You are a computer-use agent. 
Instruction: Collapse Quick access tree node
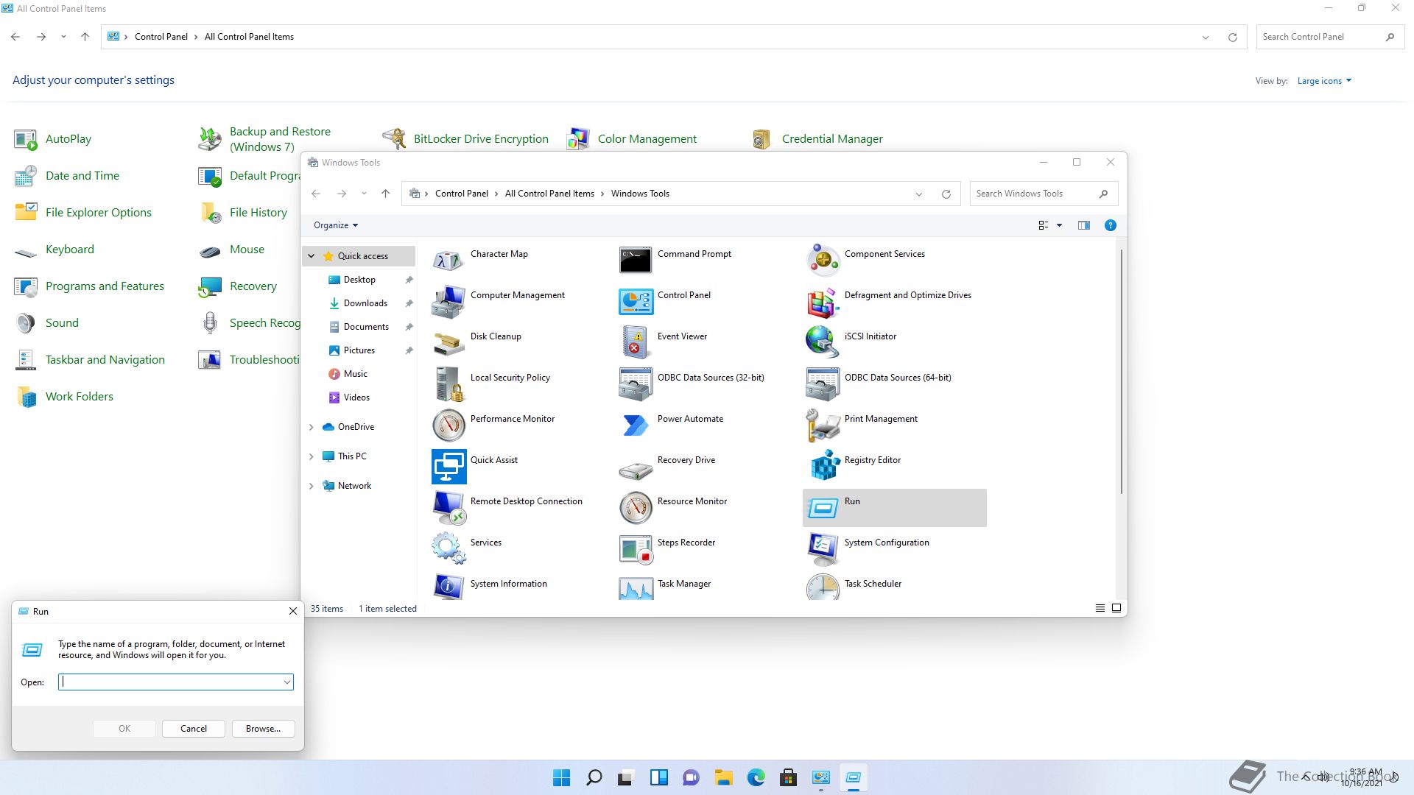(311, 256)
